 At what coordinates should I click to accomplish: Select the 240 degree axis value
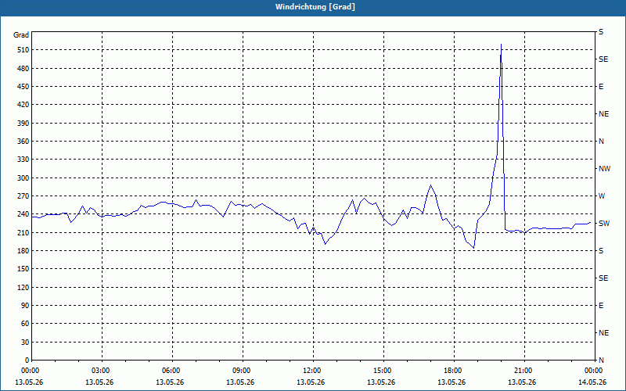[23, 214]
